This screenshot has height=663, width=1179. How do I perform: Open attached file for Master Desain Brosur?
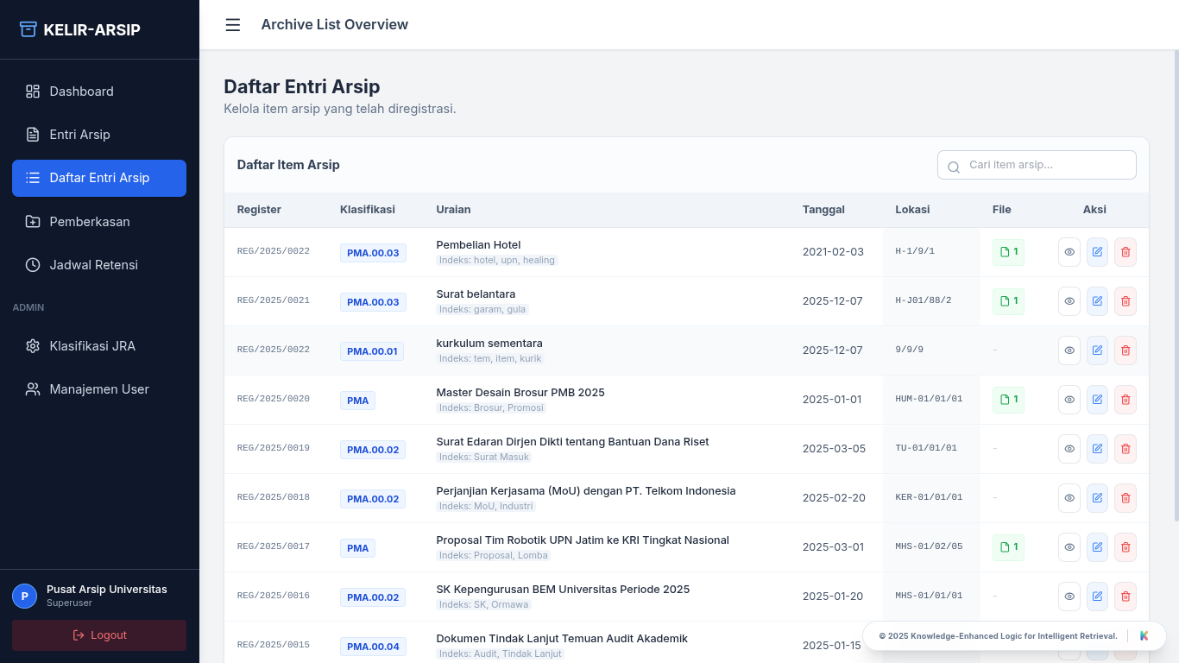click(x=1008, y=400)
